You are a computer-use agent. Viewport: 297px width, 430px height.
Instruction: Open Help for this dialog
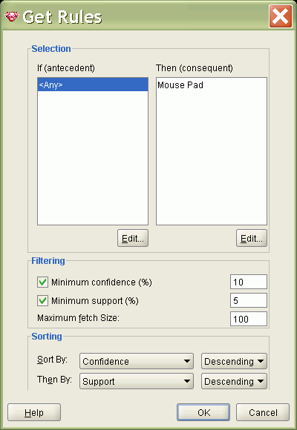tap(34, 412)
